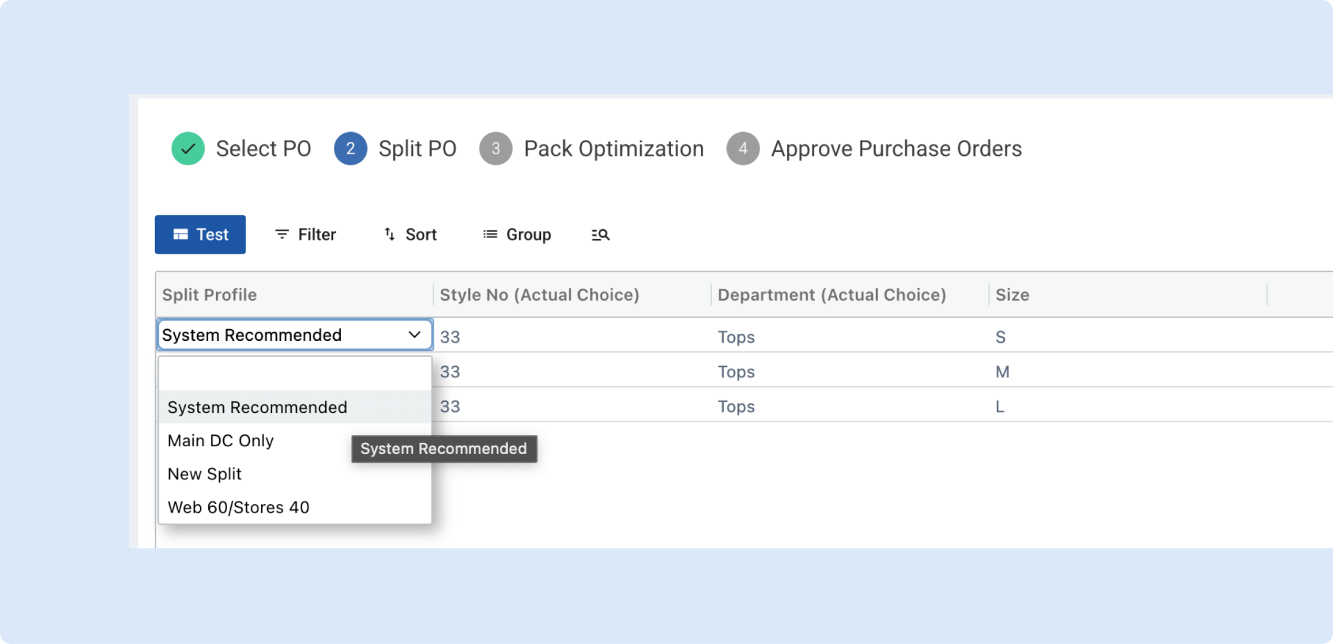
Task: Click the step 2 Split PO circle
Action: [x=350, y=148]
